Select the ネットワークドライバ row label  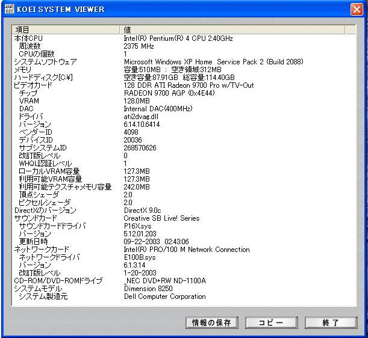pos(49,257)
